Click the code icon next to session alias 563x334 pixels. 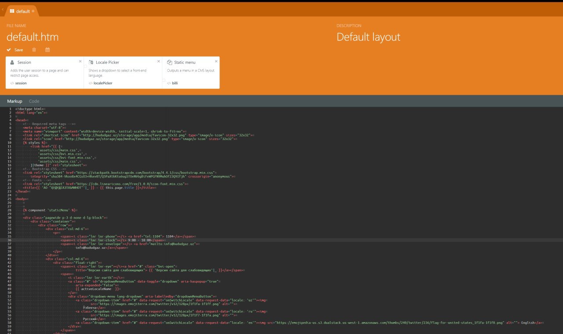coord(12,83)
